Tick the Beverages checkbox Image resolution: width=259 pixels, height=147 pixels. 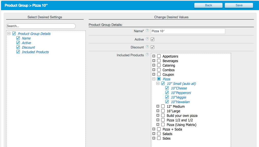point(159,61)
